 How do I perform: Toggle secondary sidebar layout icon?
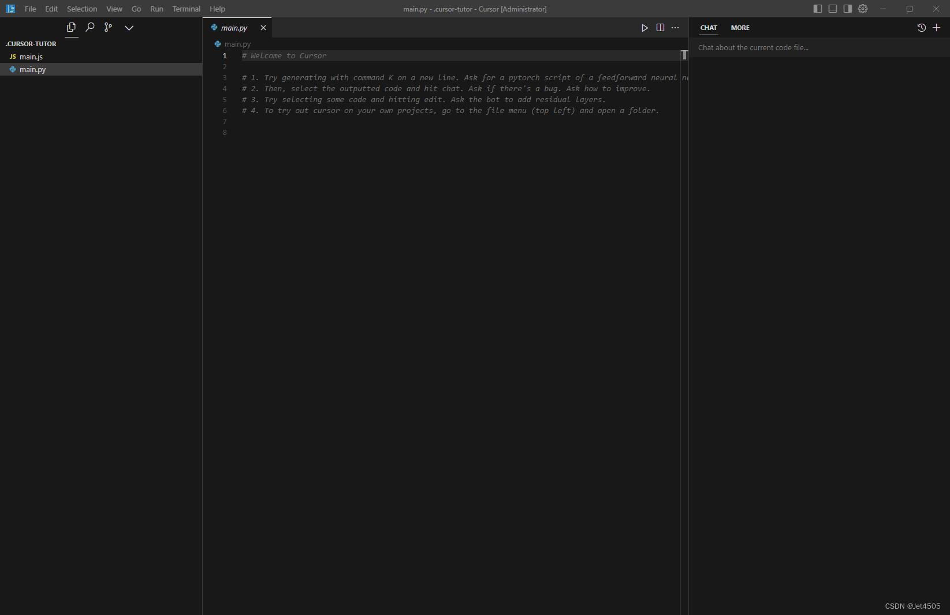[x=848, y=9]
